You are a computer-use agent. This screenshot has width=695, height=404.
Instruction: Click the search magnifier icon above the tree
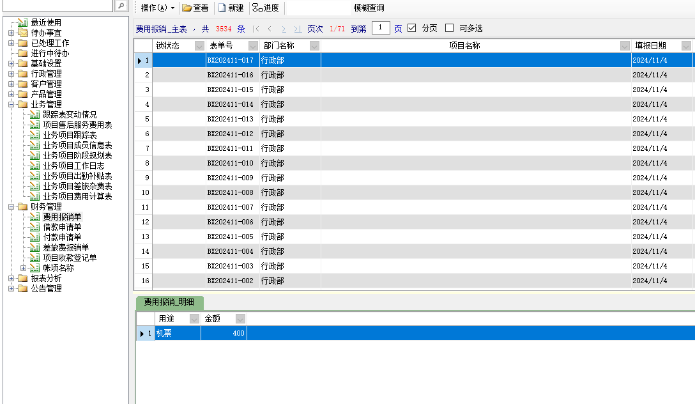[x=121, y=6]
